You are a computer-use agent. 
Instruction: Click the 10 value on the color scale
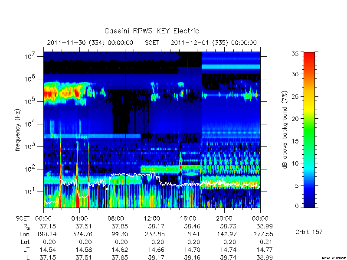pyautogui.click(x=295, y=163)
